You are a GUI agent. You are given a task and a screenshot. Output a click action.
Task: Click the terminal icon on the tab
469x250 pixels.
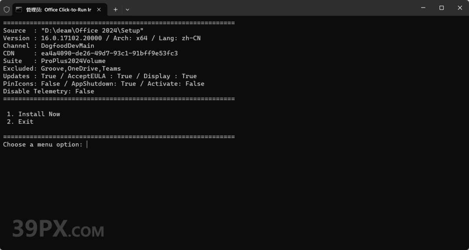[x=19, y=9]
